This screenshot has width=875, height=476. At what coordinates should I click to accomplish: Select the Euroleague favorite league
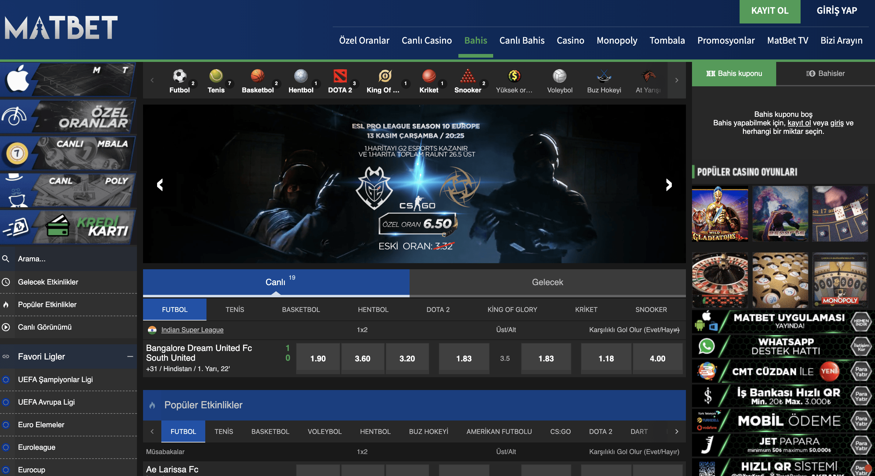coord(37,447)
